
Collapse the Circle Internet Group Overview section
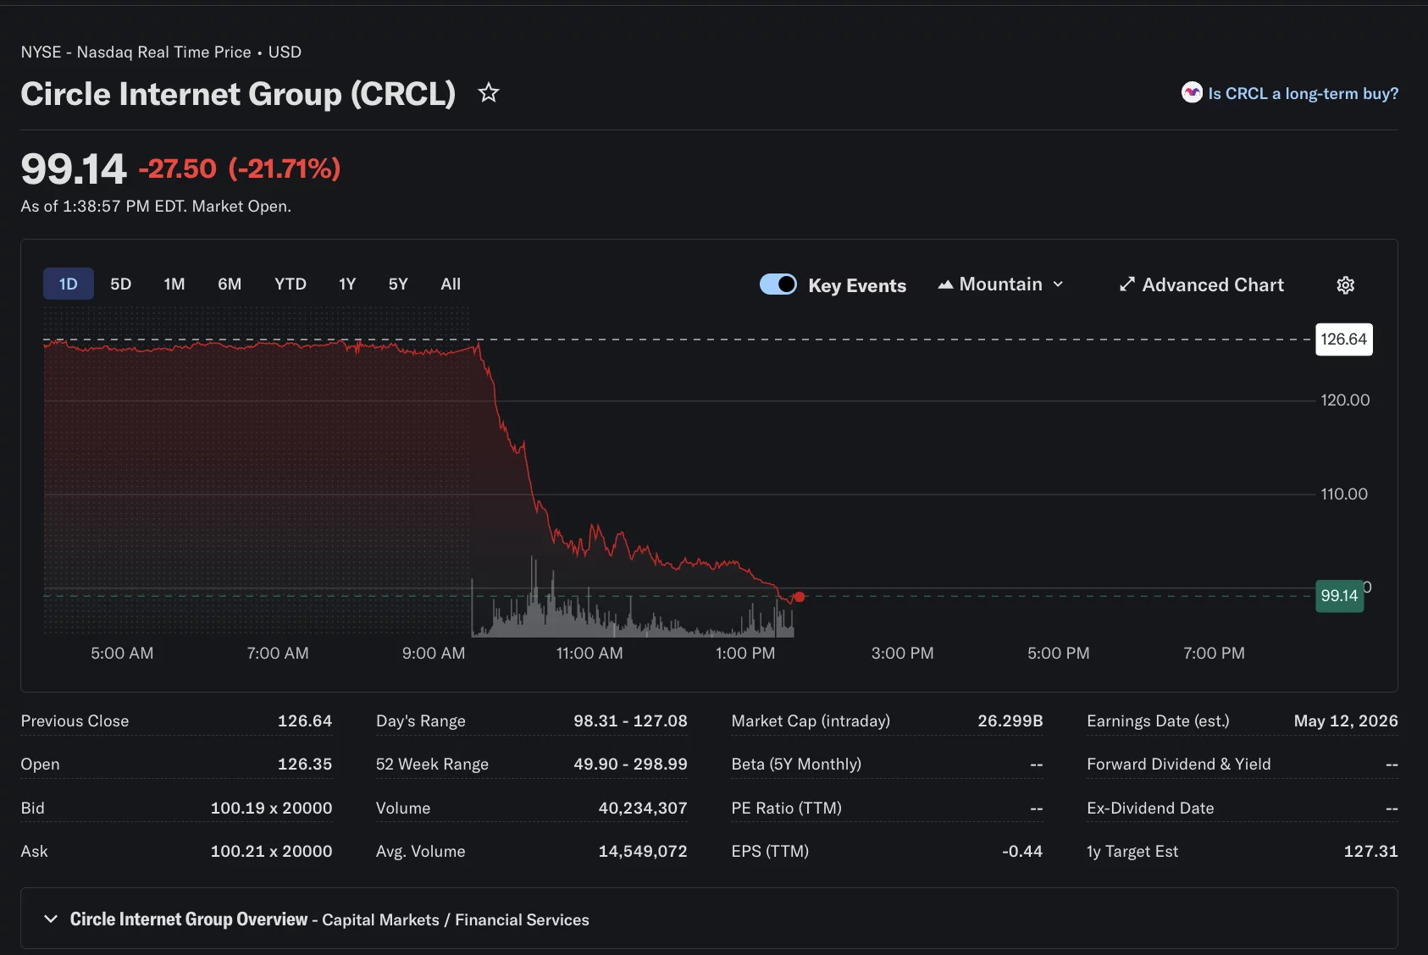coord(50,919)
